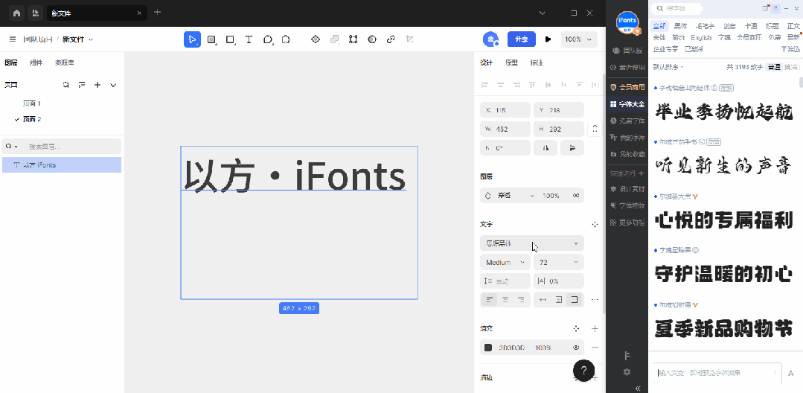Viewport: 803px width, 393px height.
Task: Open the 100% zoom dropdown
Action: click(x=580, y=39)
